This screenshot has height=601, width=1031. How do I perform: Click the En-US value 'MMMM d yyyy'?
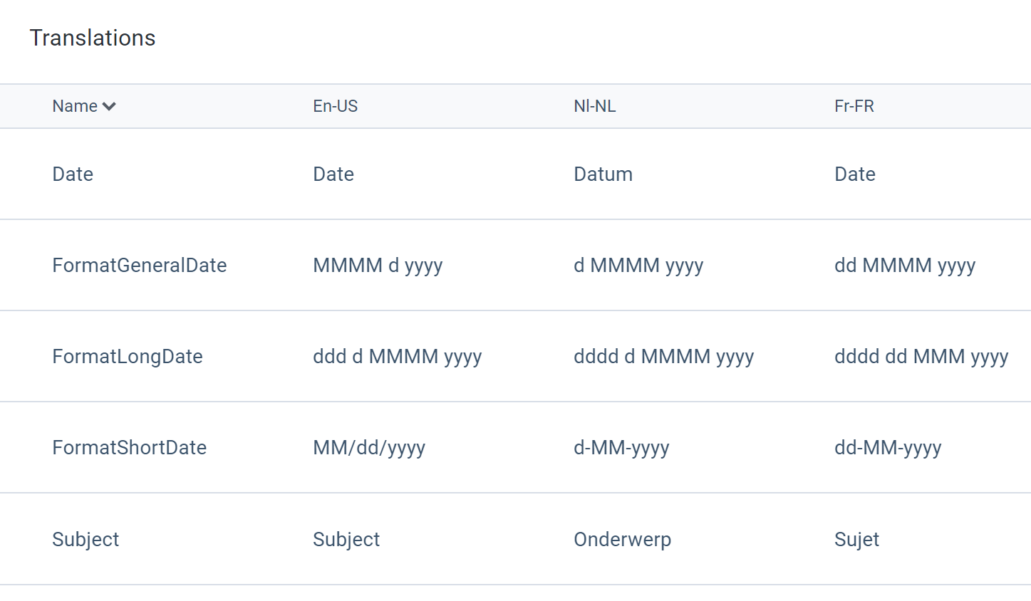tap(378, 266)
